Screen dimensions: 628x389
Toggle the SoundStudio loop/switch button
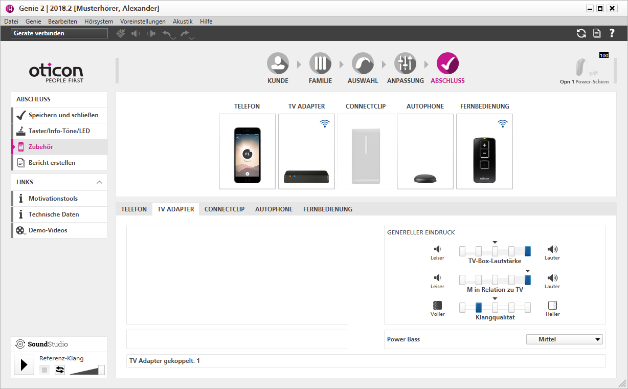[x=60, y=370]
